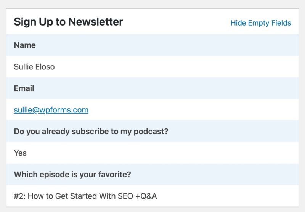Click the SEO episode answer text
Screen dimensions: 305x212
85,196
